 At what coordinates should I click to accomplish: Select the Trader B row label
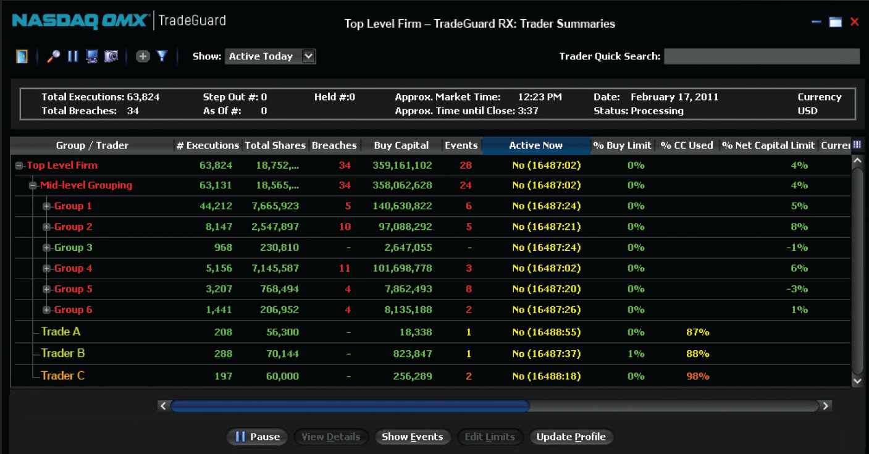click(63, 353)
